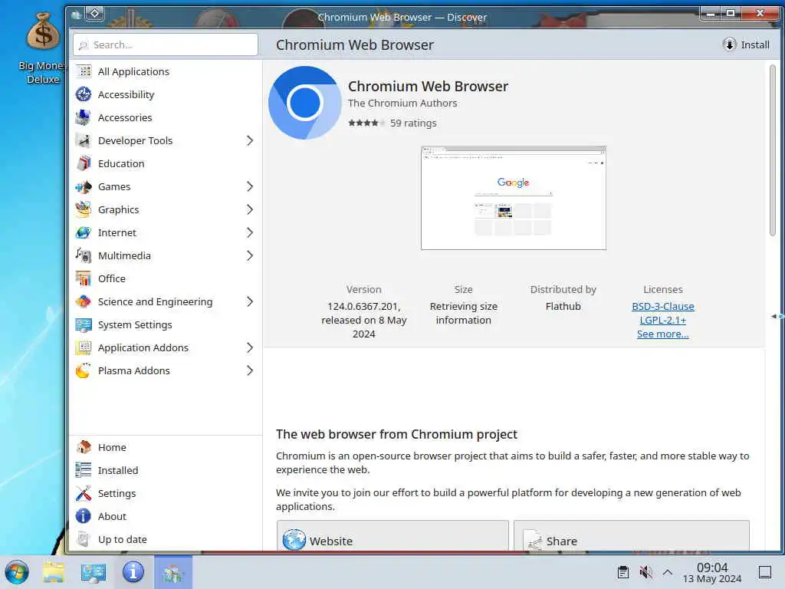Open the BSD-3-Clause license link
Image resolution: width=785 pixels, height=589 pixels.
click(663, 306)
